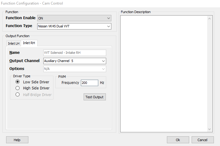This screenshot has width=220, height=146.
Task: Cancel the Function Configuration dialog
Action: (203, 140)
